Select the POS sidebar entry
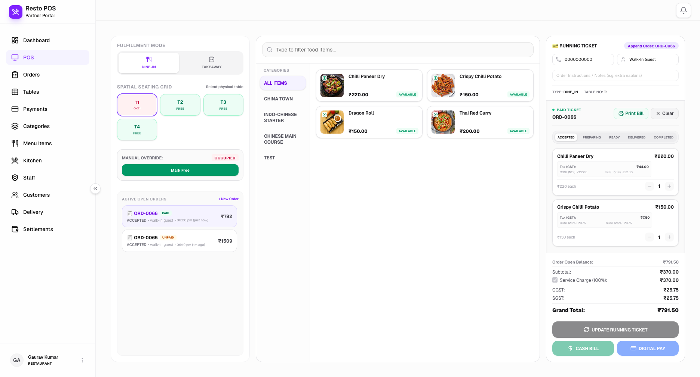The width and height of the screenshot is (700, 377). [x=47, y=57]
